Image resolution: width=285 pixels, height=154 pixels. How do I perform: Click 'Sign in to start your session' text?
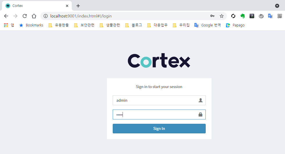(x=159, y=87)
